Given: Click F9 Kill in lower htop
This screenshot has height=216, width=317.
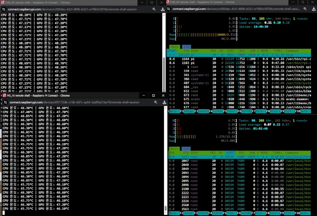Looking at the screenshot, I should 288,213.
